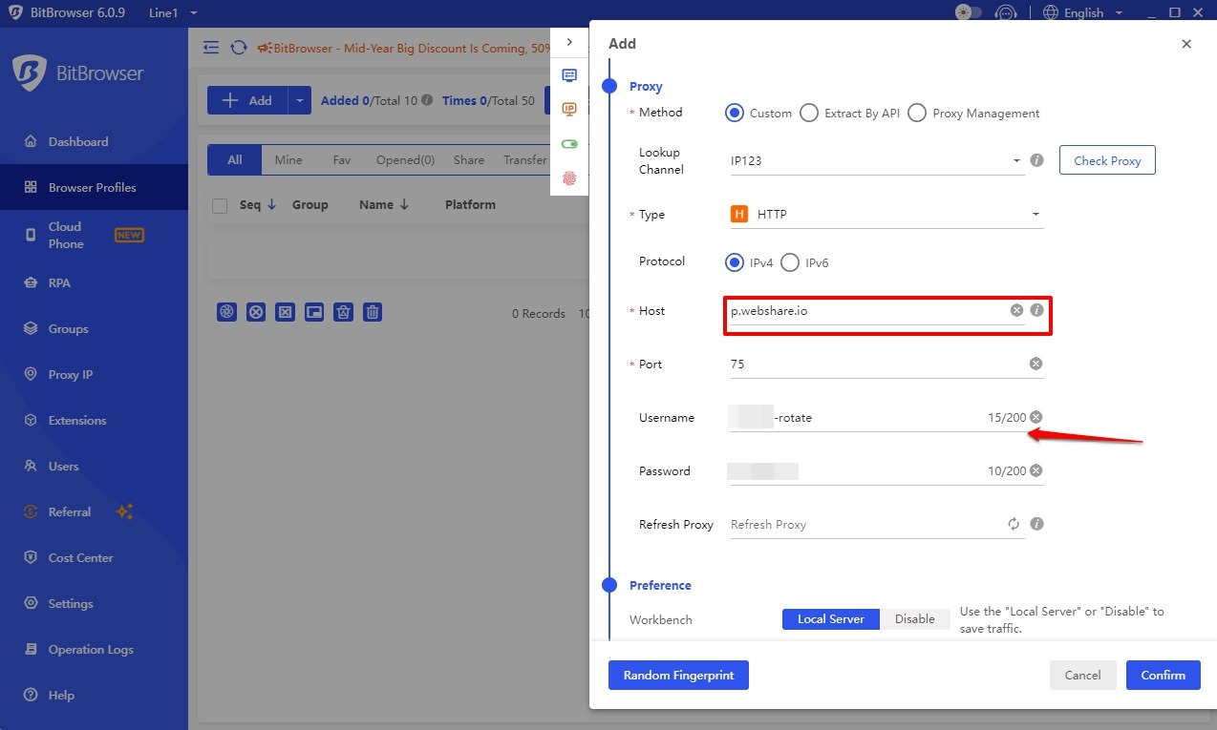1217x730 pixels.
Task: Open the Line1 dropdown in title bar
Action: pyautogui.click(x=174, y=12)
